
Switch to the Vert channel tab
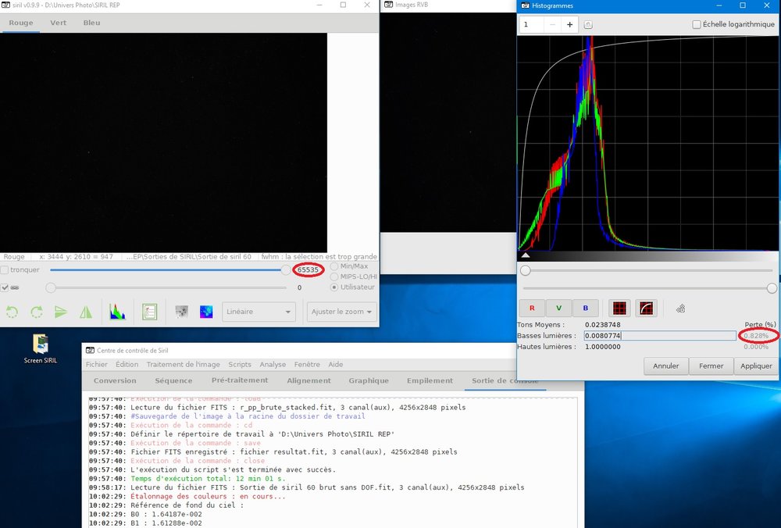point(59,23)
